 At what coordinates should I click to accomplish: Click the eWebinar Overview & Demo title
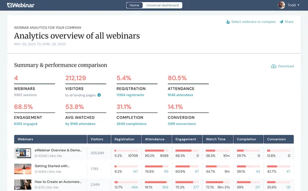(58, 150)
